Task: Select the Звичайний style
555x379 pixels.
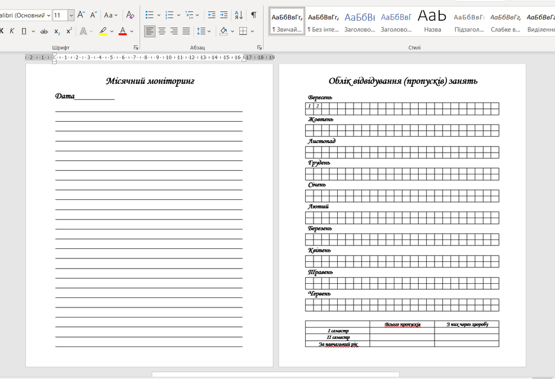Action: [287, 22]
